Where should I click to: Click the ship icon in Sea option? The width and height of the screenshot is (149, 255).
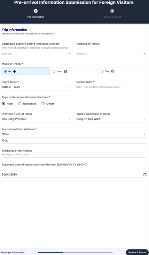pos(113,71)
